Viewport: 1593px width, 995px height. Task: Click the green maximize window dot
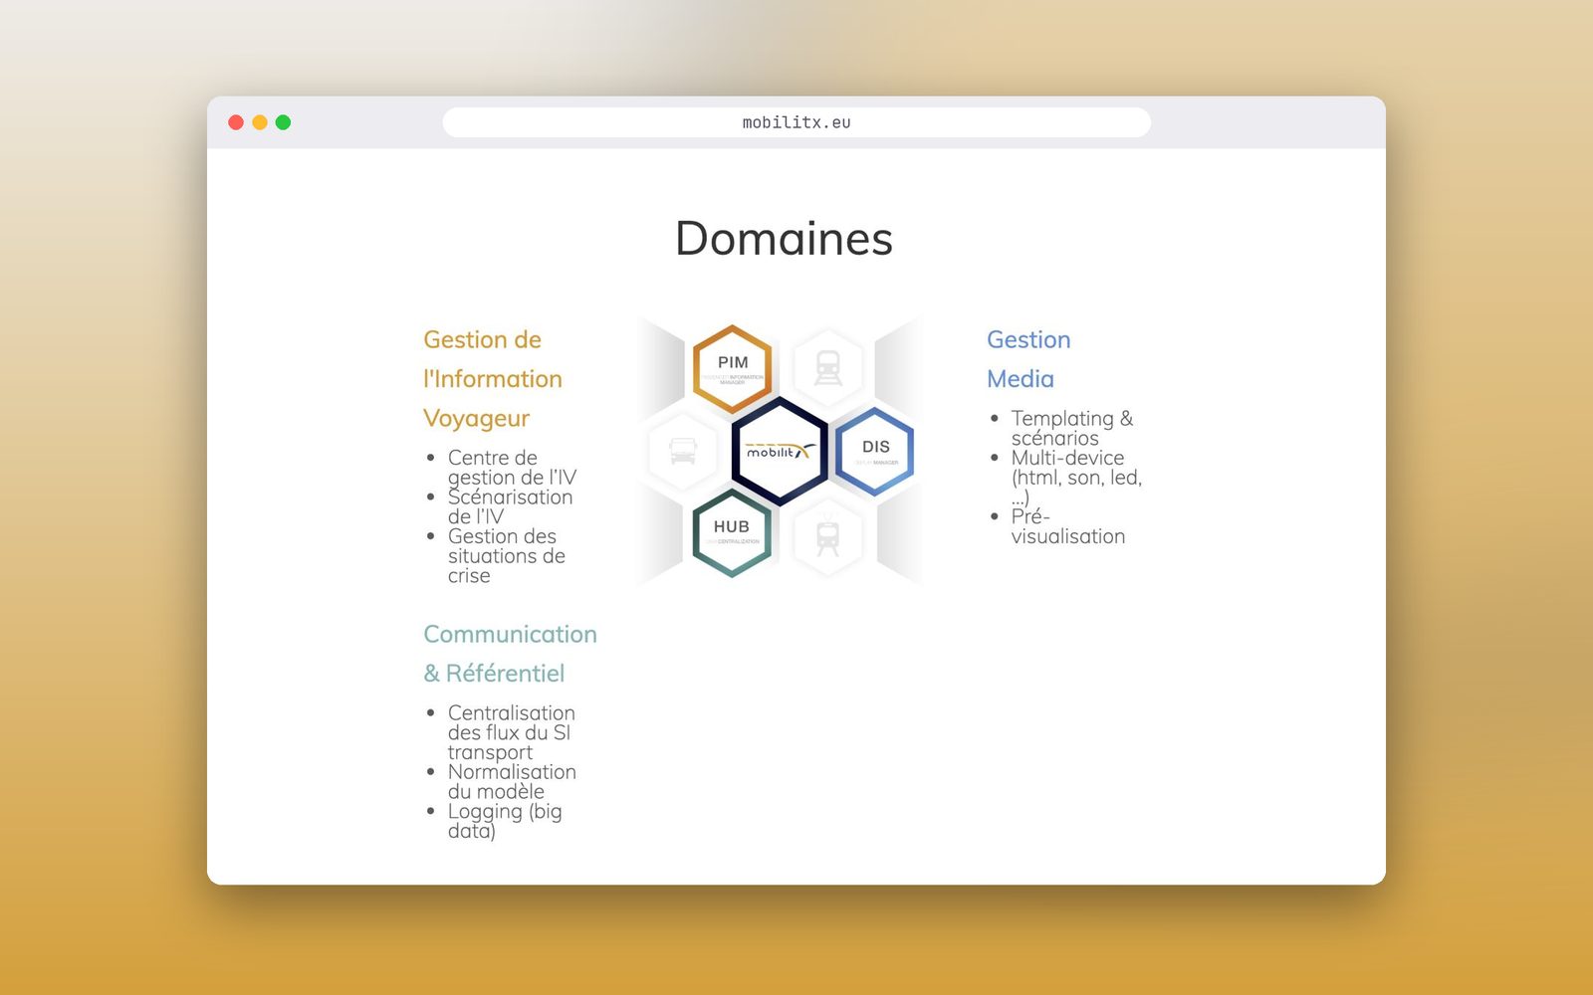click(283, 122)
